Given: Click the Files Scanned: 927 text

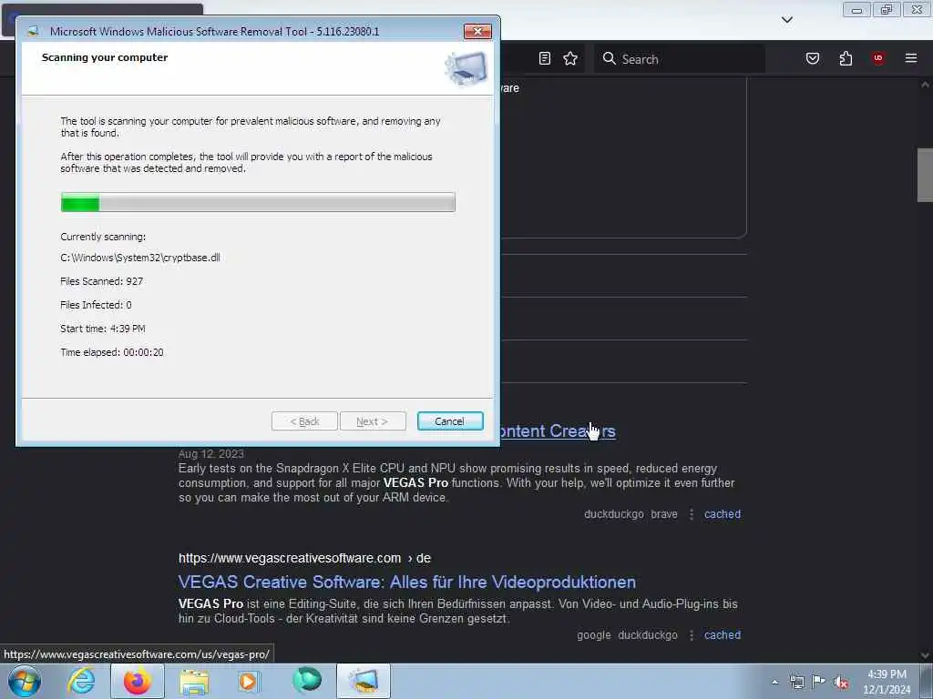Looking at the screenshot, I should point(102,281).
